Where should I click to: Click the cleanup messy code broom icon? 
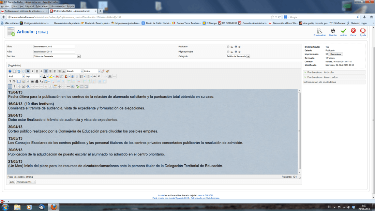[107, 71]
